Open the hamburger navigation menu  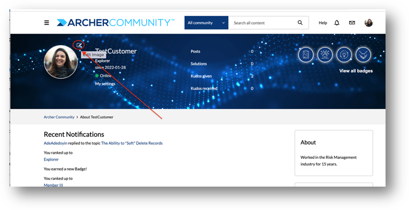[46, 23]
